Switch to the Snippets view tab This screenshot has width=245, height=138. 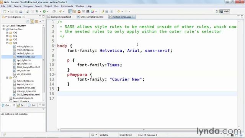point(32,105)
